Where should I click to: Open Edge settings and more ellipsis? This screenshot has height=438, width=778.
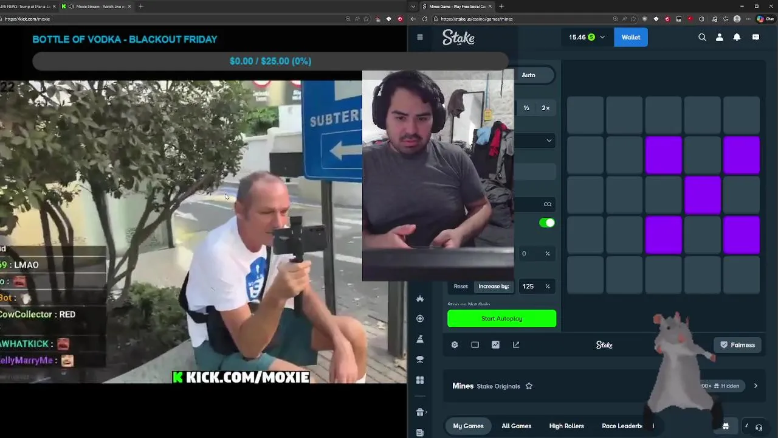(x=748, y=19)
